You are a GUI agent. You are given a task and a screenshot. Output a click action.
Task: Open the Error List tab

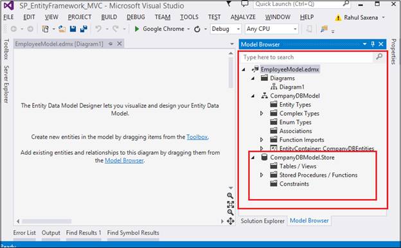(x=24, y=233)
